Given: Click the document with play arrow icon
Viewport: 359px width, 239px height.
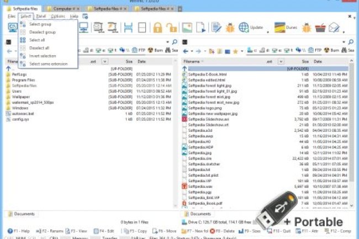Looking at the screenshot, I should pyautogui.click(x=201, y=28).
